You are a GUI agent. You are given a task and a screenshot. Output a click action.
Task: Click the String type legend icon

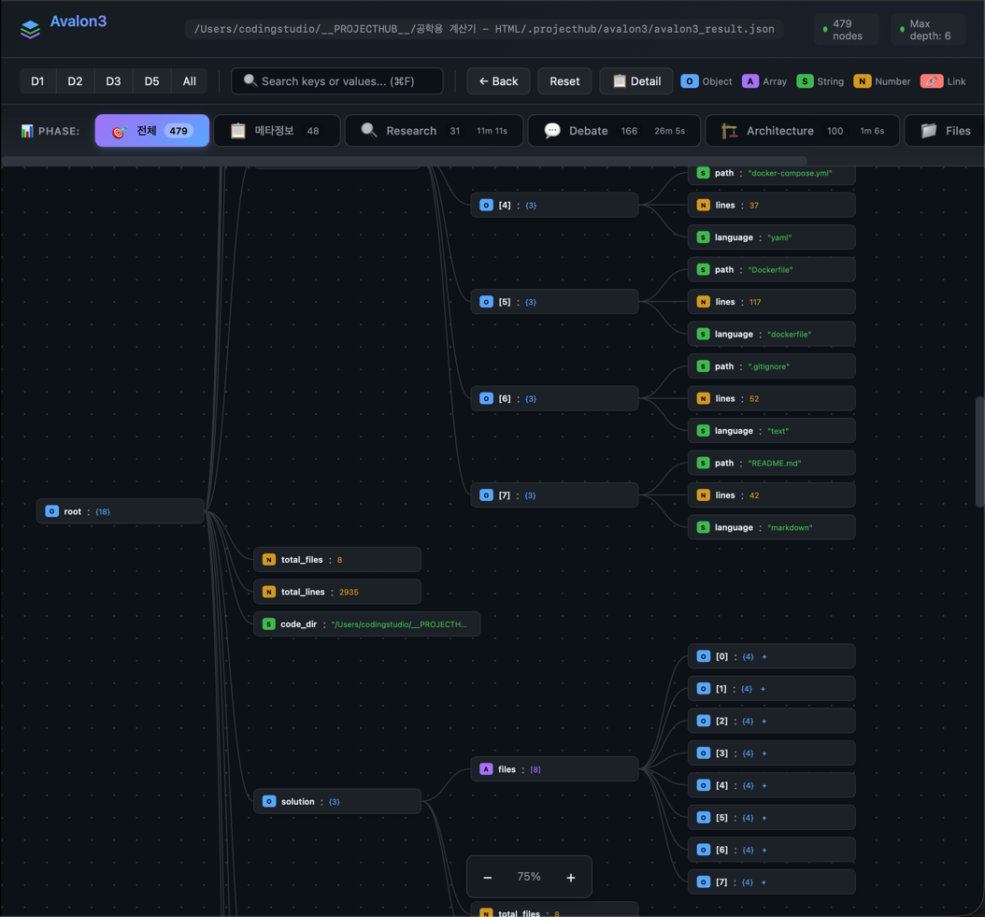click(805, 81)
